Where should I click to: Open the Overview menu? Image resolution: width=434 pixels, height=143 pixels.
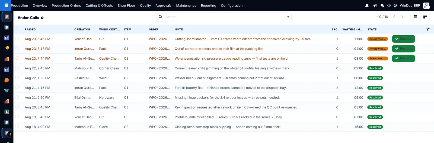pos(40,5)
